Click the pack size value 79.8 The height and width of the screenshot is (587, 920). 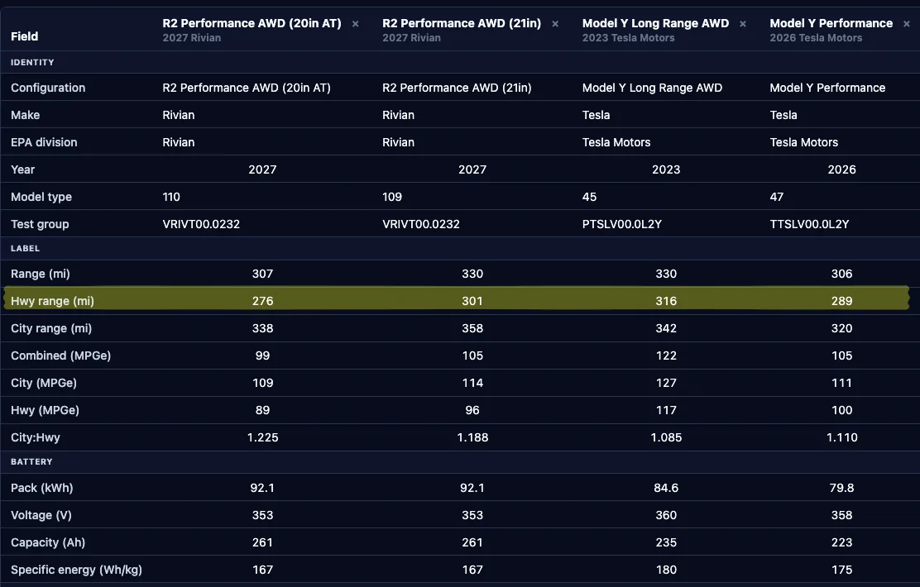(x=842, y=487)
